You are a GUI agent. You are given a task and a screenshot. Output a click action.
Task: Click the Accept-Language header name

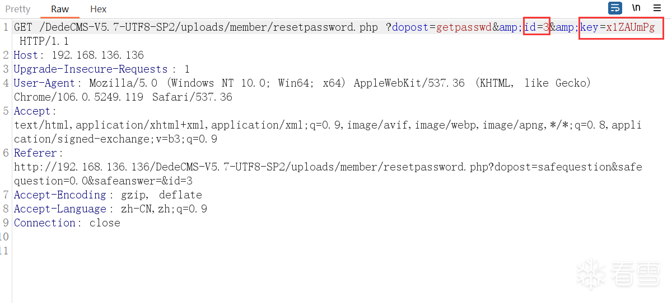tap(60, 209)
